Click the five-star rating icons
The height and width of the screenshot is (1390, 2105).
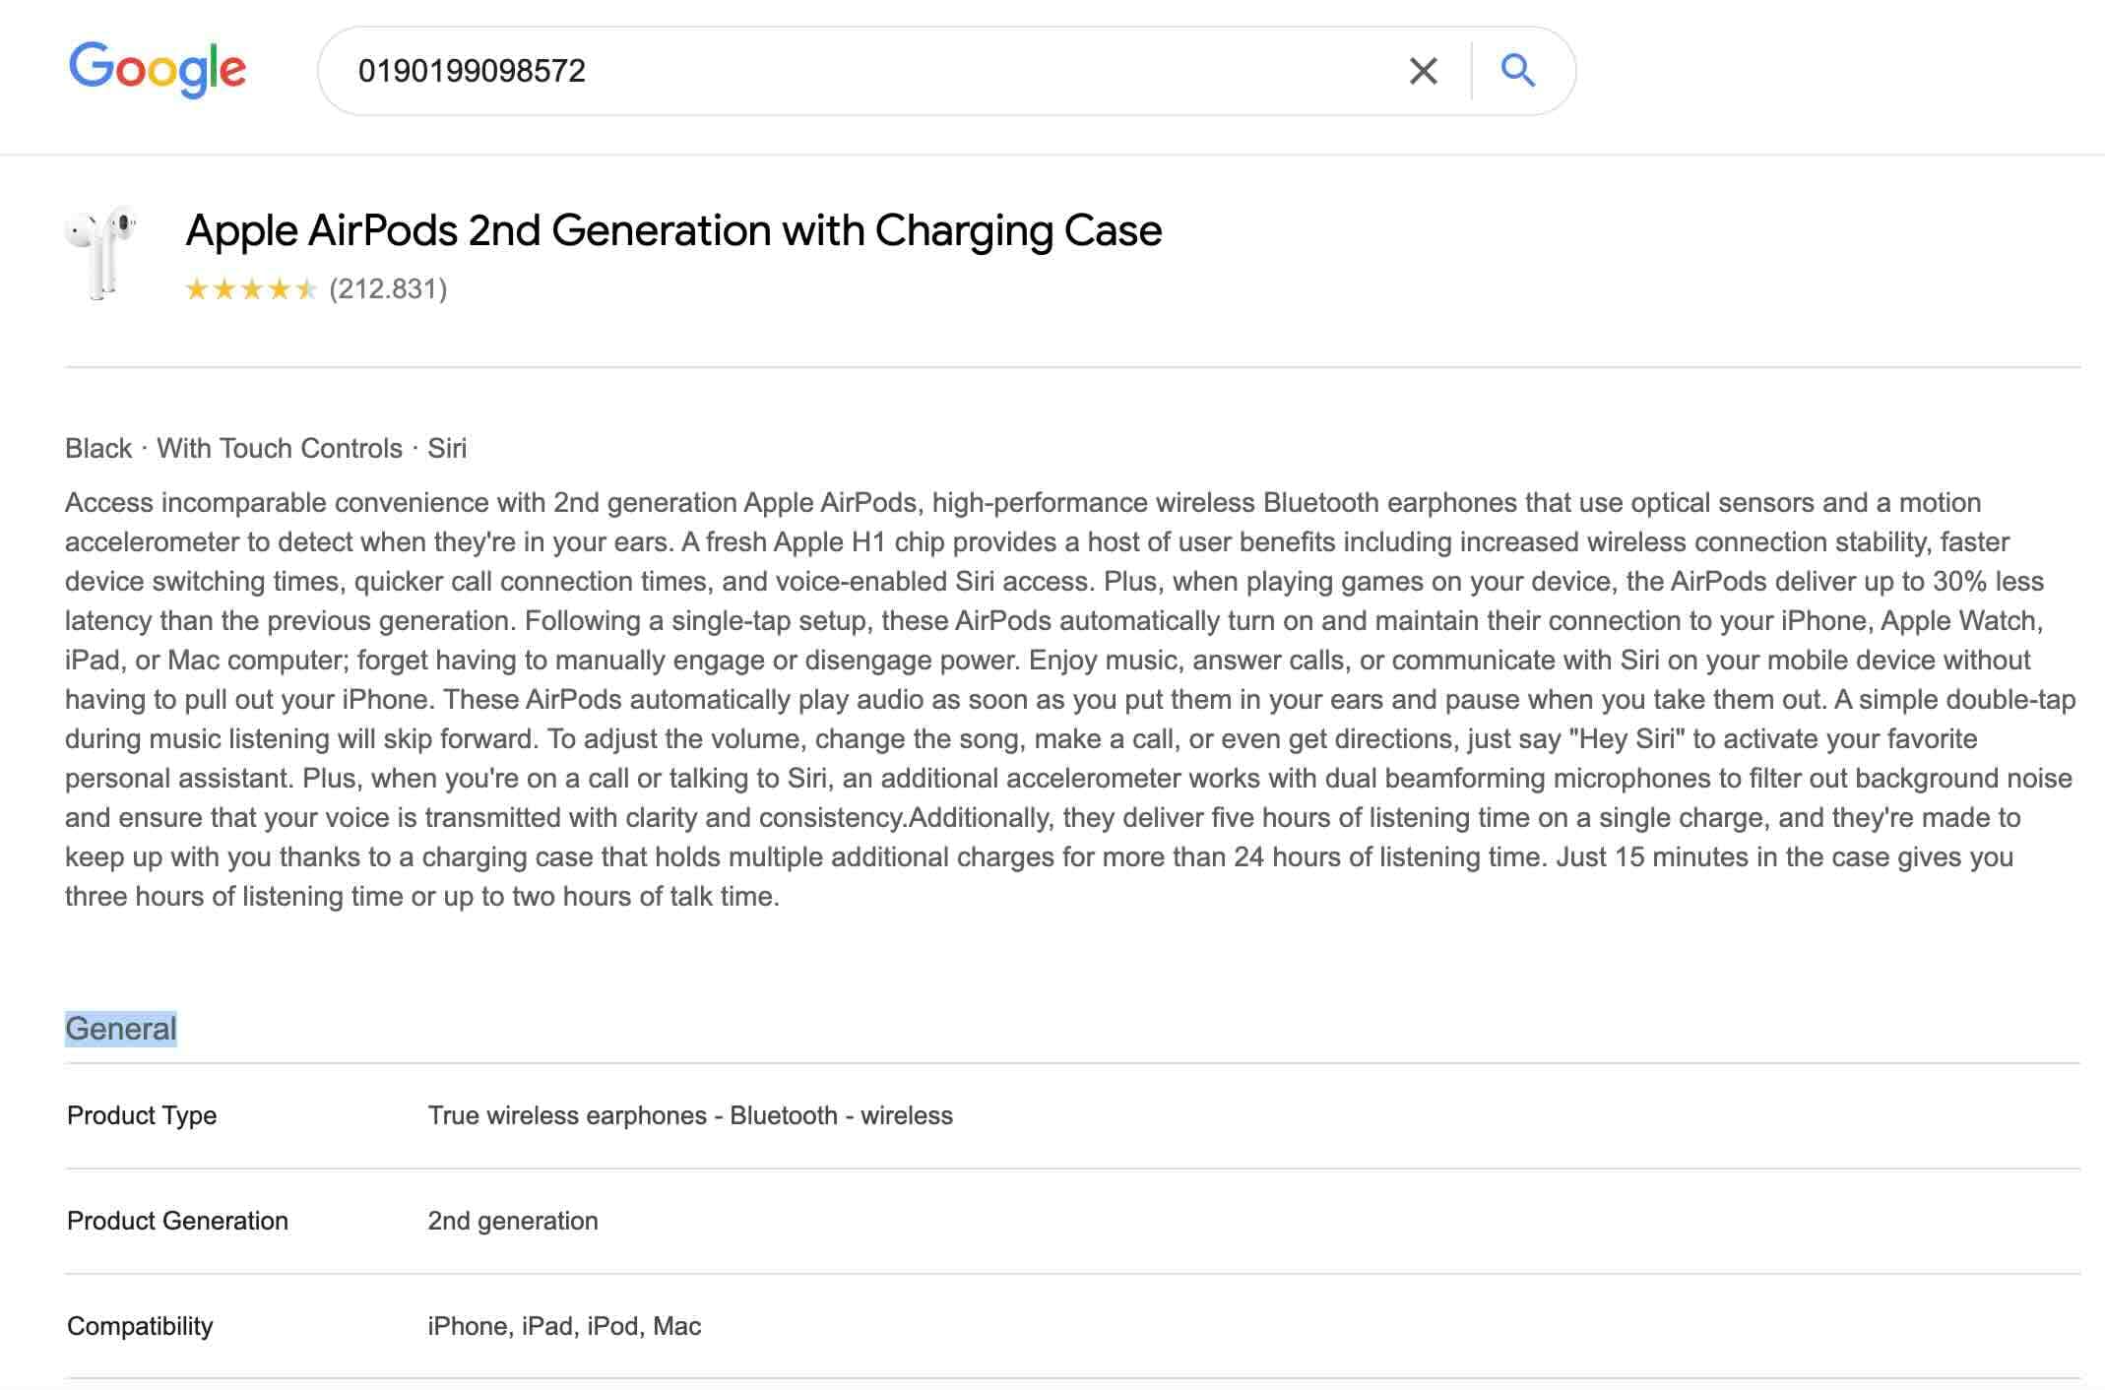pyautogui.click(x=251, y=289)
